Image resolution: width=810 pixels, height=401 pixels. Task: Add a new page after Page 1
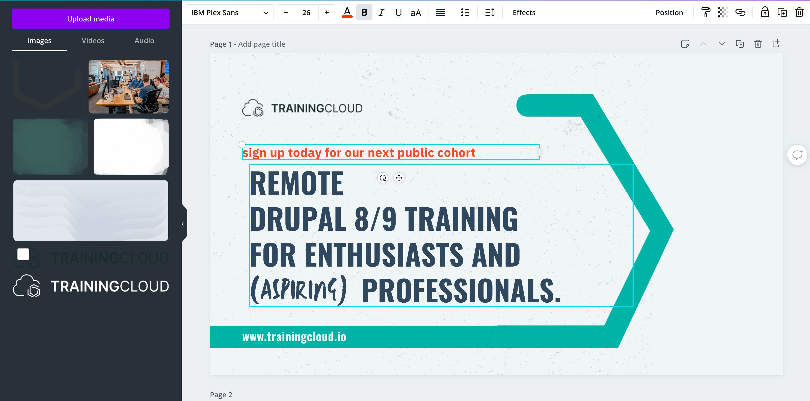pyautogui.click(x=776, y=44)
